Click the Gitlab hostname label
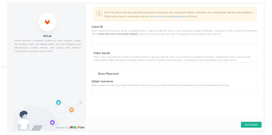The width and height of the screenshot is (272, 135). pos(102,81)
